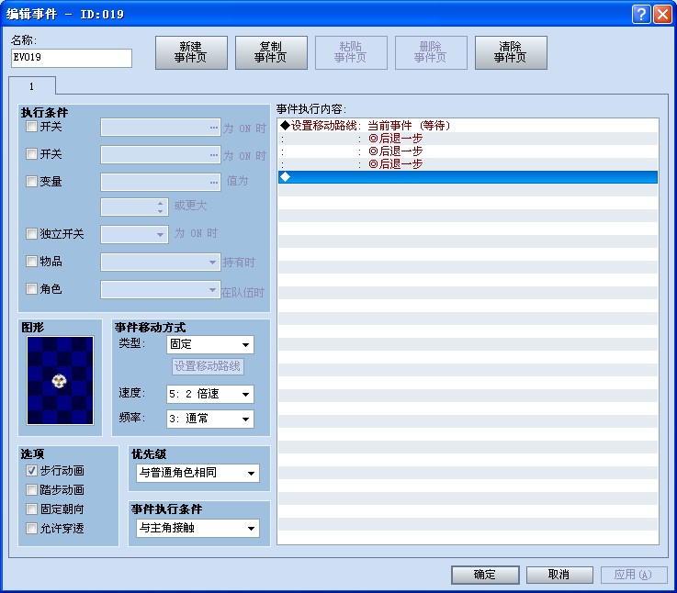Uncheck the 步行动画 option
Viewport: 677px width, 593px height.
[x=31, y=470]
